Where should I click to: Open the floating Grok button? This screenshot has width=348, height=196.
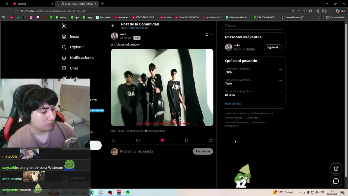point(336,169)
